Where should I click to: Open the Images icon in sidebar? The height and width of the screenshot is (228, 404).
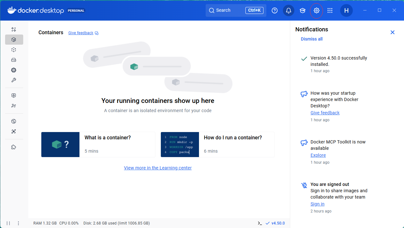pos(14,50)
